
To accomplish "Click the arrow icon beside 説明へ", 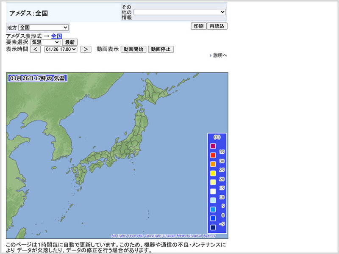I will point(211,55).
